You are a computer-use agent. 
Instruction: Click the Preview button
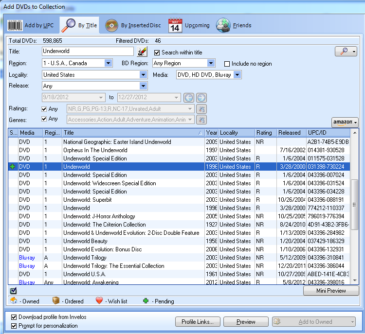pyautogui.click(x=246, y=322)
